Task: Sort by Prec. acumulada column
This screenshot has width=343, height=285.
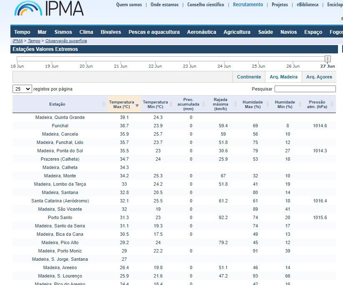Action: (x=188, y=104)
